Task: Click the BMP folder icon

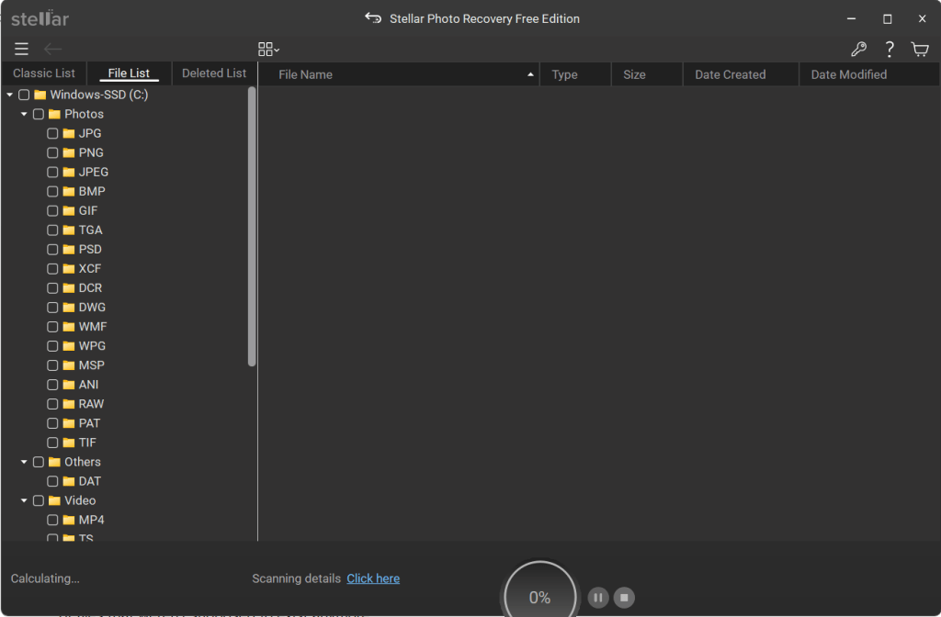Action: click(69, 191)
